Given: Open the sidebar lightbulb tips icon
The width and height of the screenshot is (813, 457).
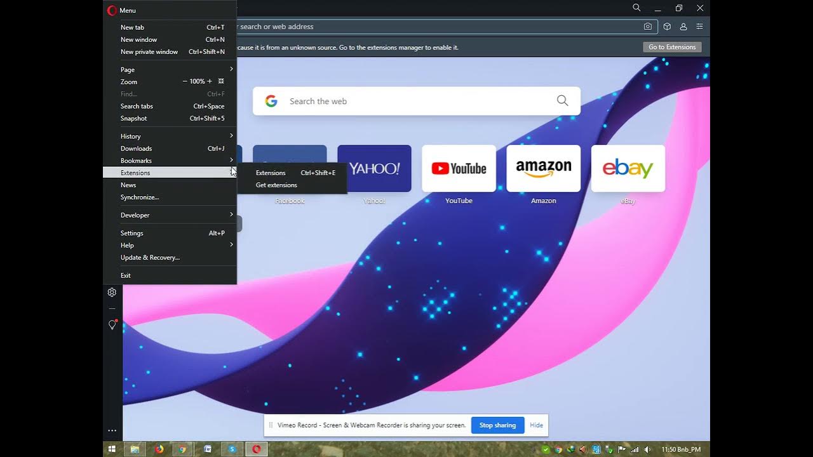Looking at the screenshot, I should pos(112,324).
